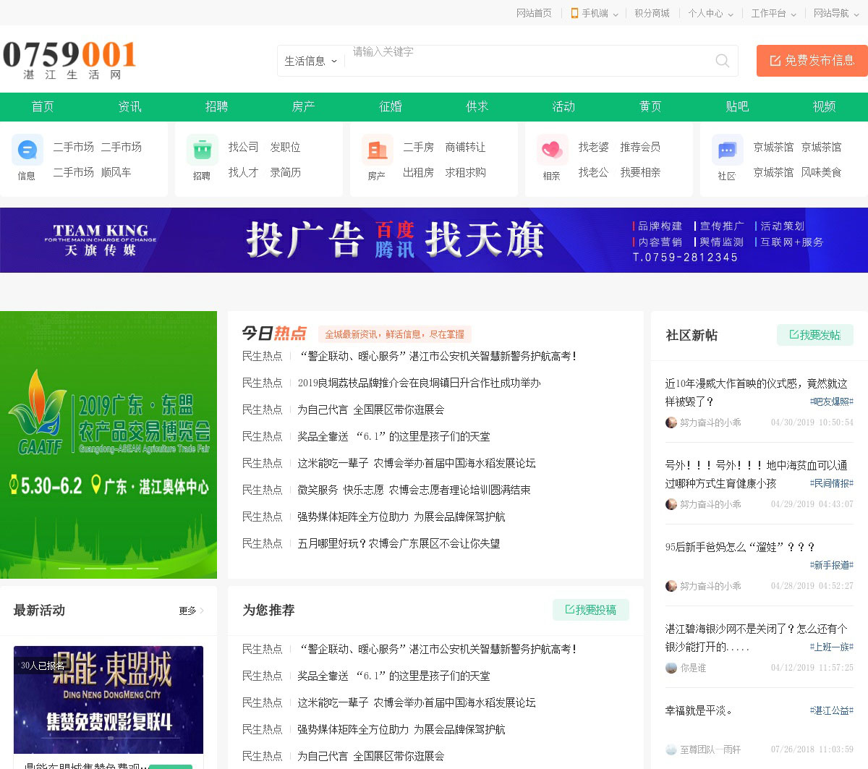Go to the 招聘 navigation tab
This screenshot has width=868, height=769.
(216, 106)
